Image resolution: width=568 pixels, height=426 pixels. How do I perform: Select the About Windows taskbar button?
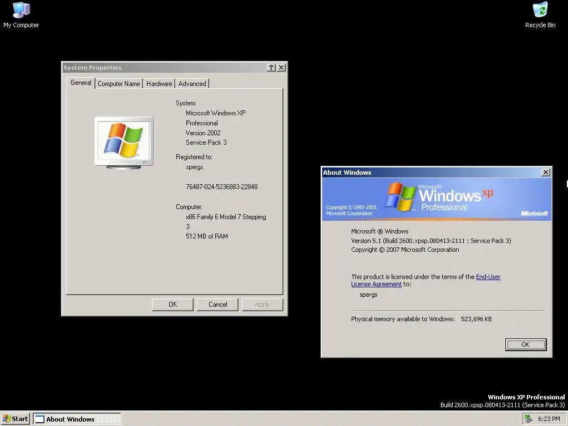[77, 419]
